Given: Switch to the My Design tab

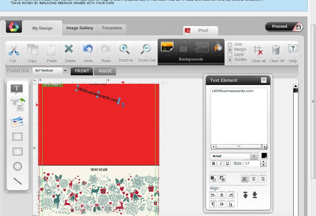Looking at the screenshot, I should click(43, 28).
